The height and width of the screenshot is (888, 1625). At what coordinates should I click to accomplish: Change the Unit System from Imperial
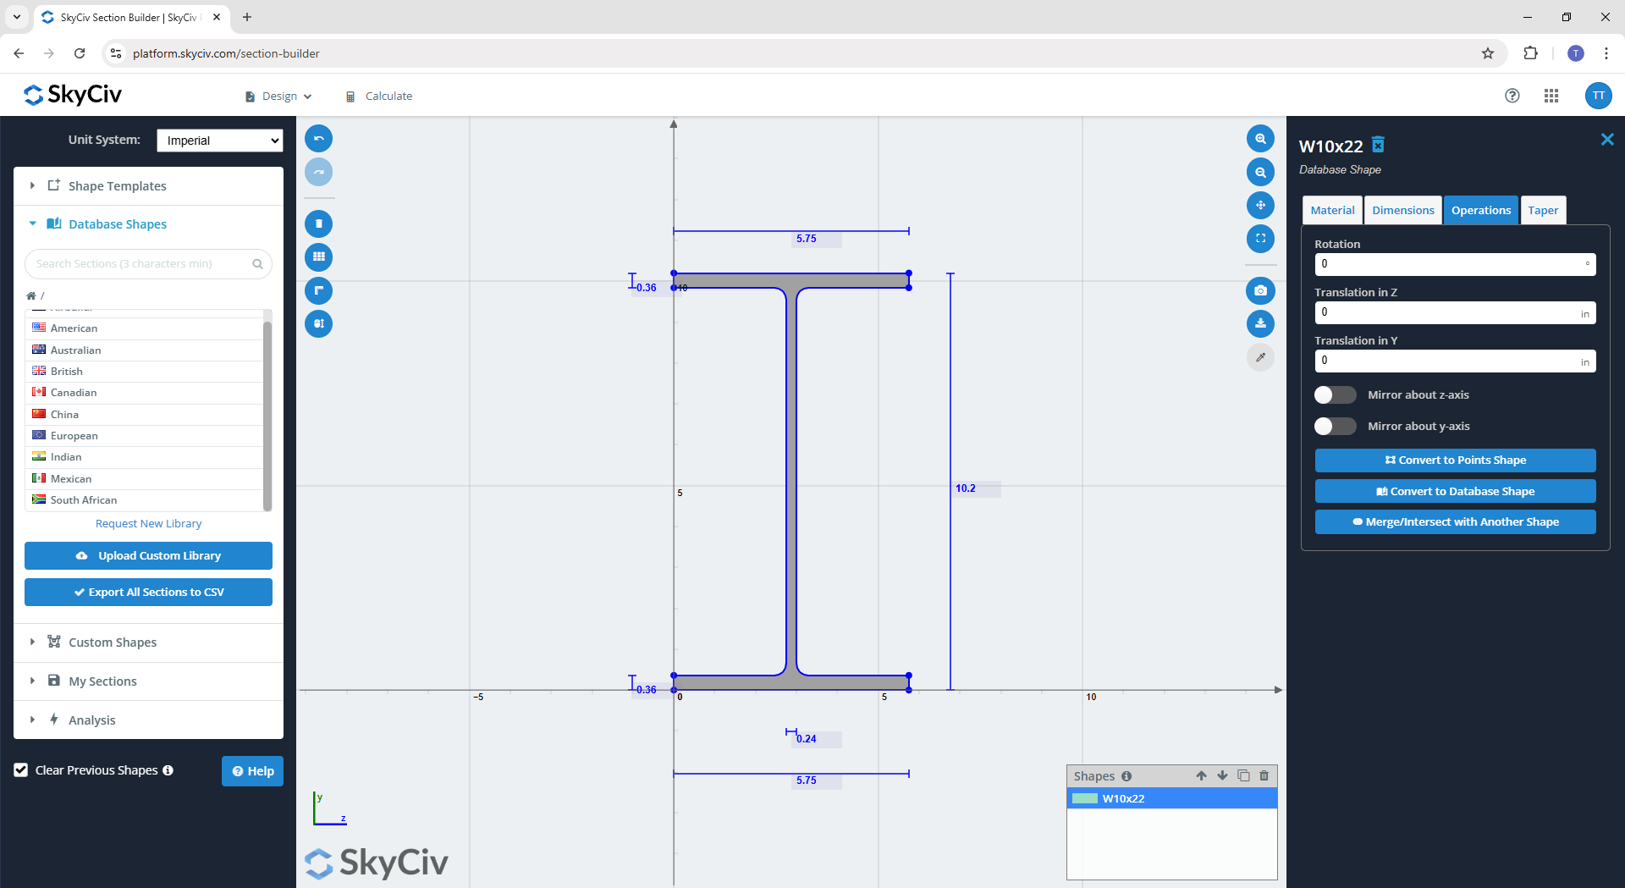pyautogui.click(x=219, y=140)
